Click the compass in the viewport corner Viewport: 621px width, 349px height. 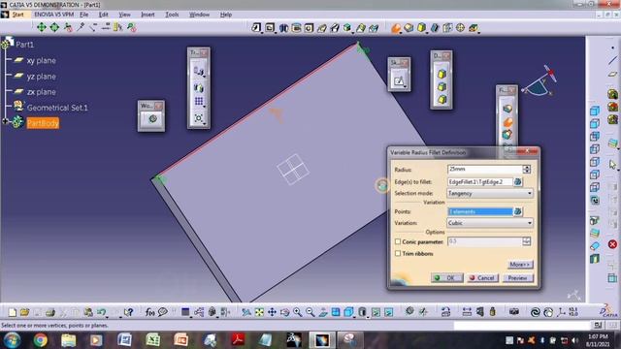(x=539, y=82)
